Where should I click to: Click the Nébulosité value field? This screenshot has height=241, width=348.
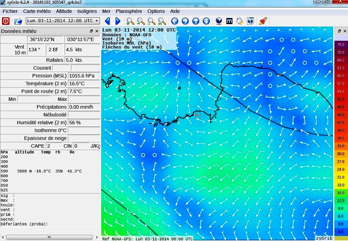(84, 115)
